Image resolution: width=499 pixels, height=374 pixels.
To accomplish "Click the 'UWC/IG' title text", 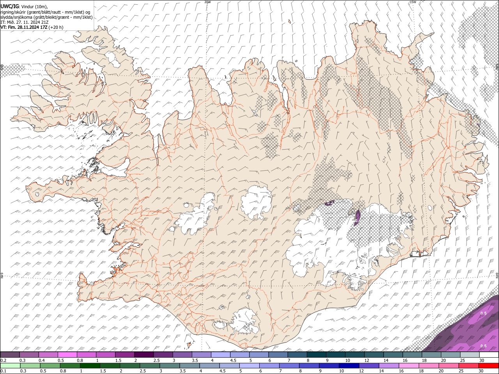I will click(9, 6).
